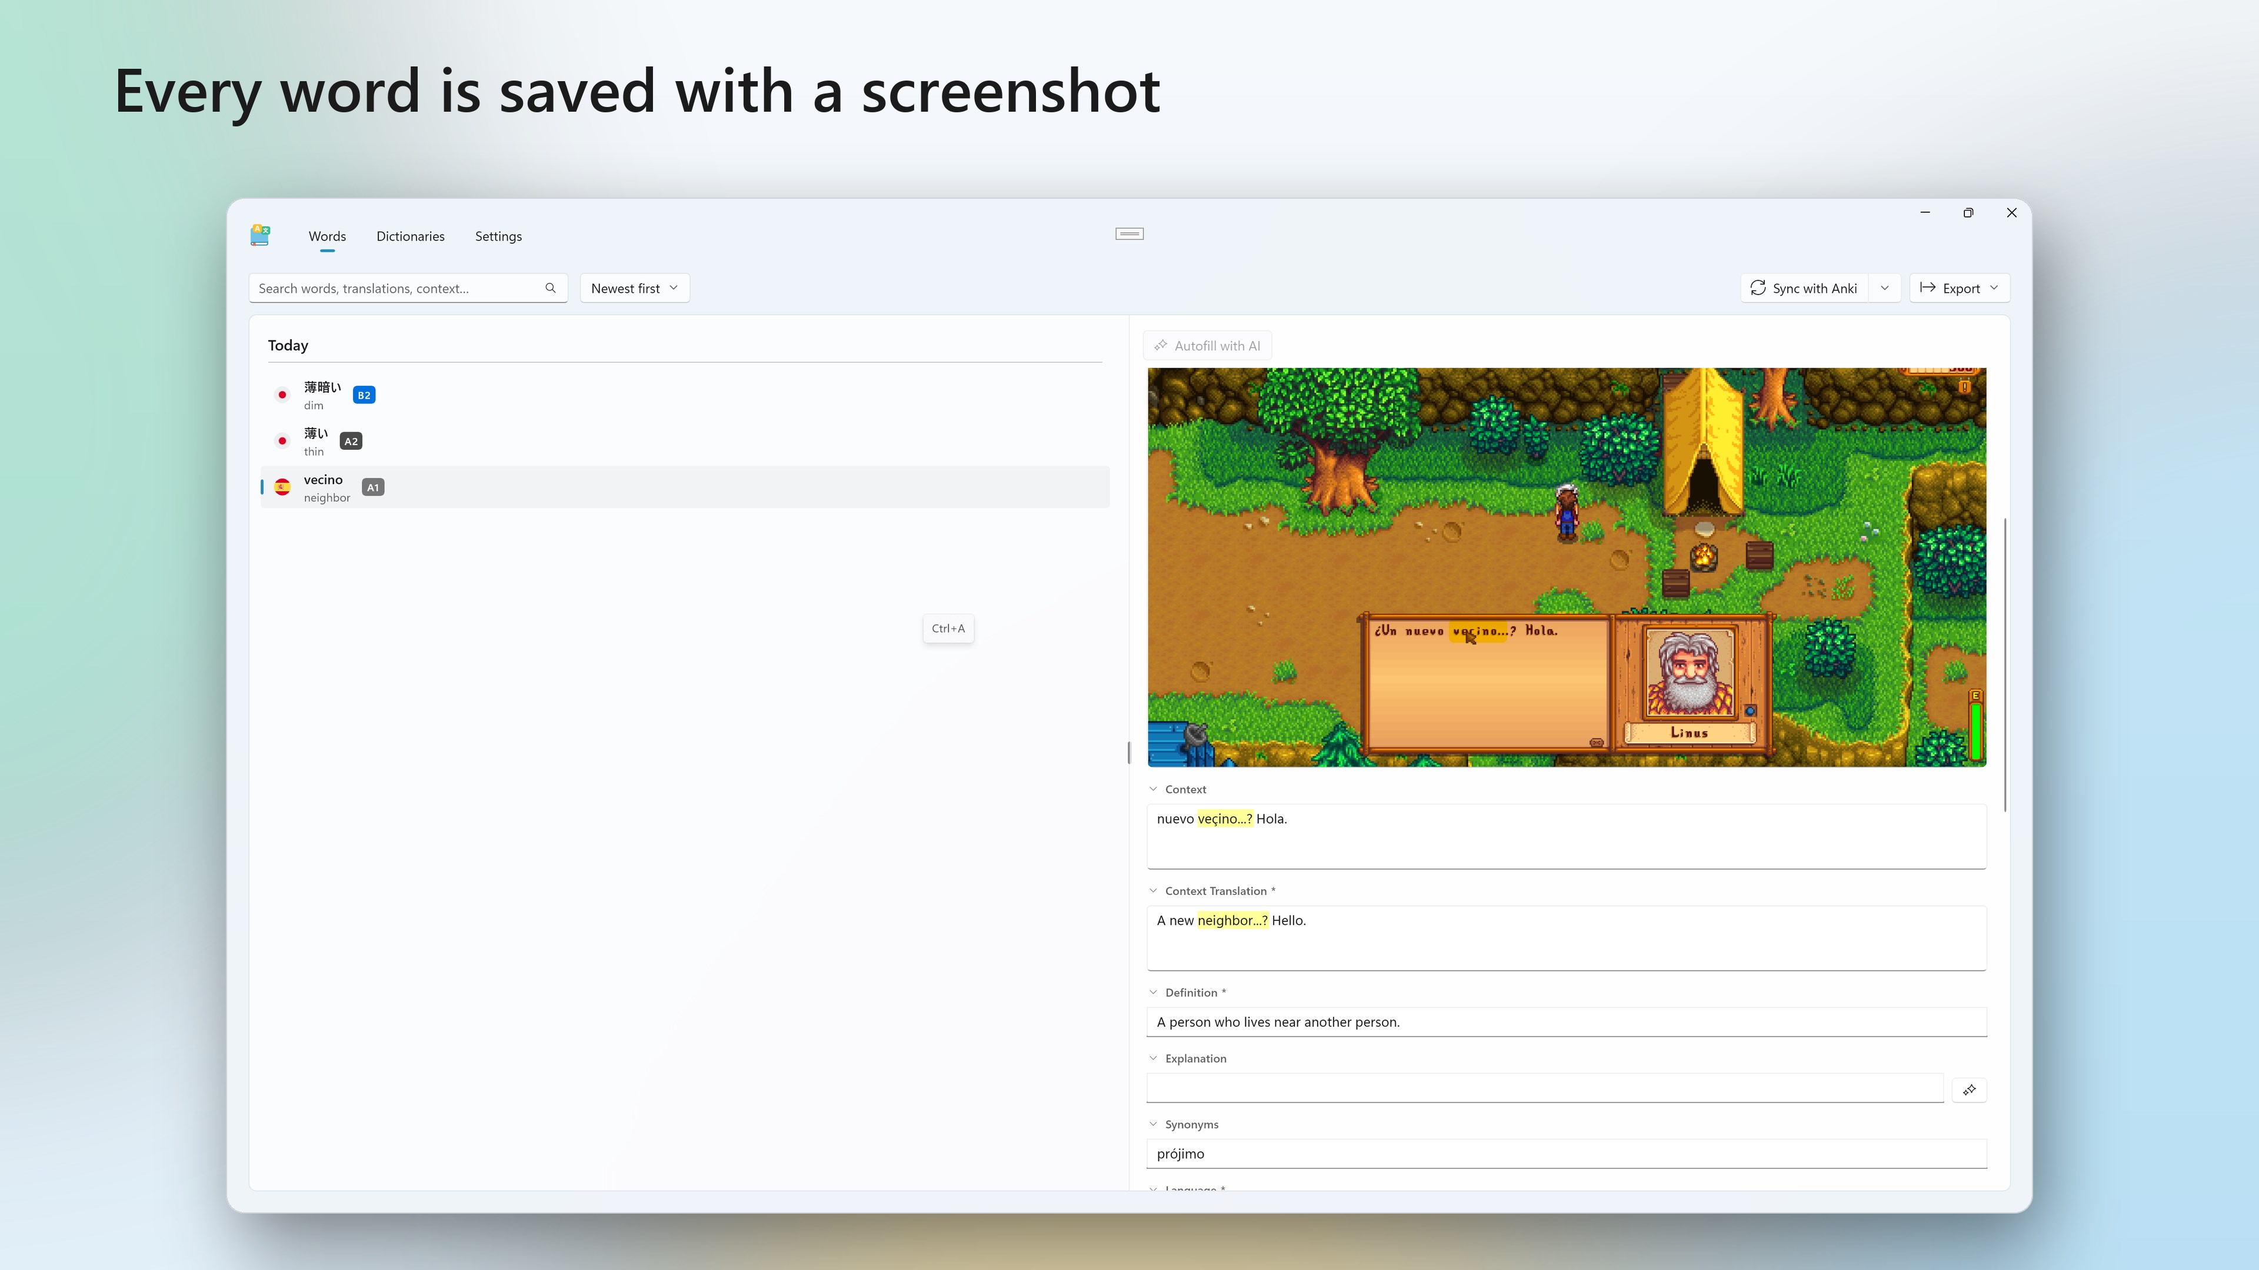Image resolution: width=2259 pixels, height=1270 pixels.
Task: Collapse the Context section
Action: point(1153,789)
